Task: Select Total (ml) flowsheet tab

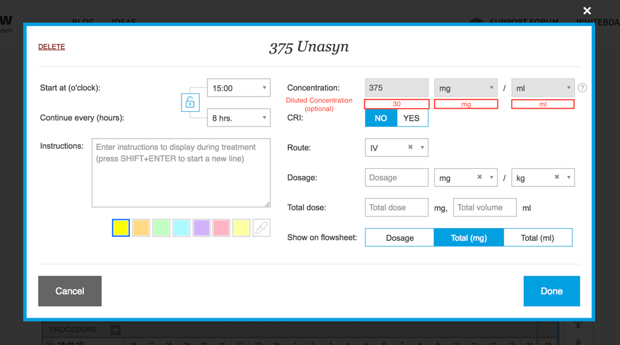Action: pyautogui.click(x=537, y=238)
